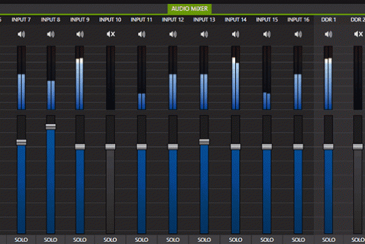Mute the INPUT 7 channel speaker icon
Viewport: 365px width, 244px height.
click(22, 35)
